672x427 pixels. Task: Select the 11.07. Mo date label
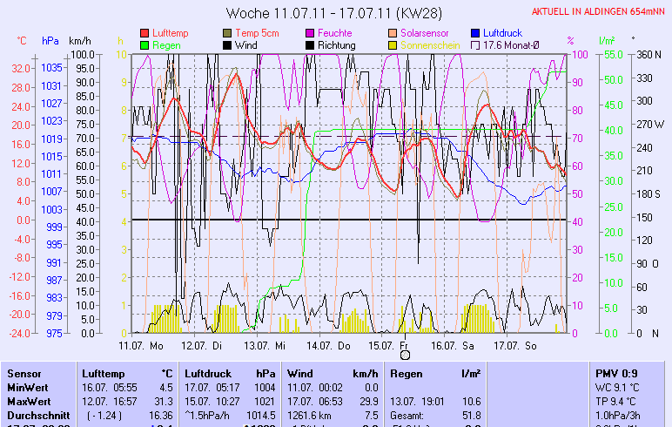pos(141,345)
